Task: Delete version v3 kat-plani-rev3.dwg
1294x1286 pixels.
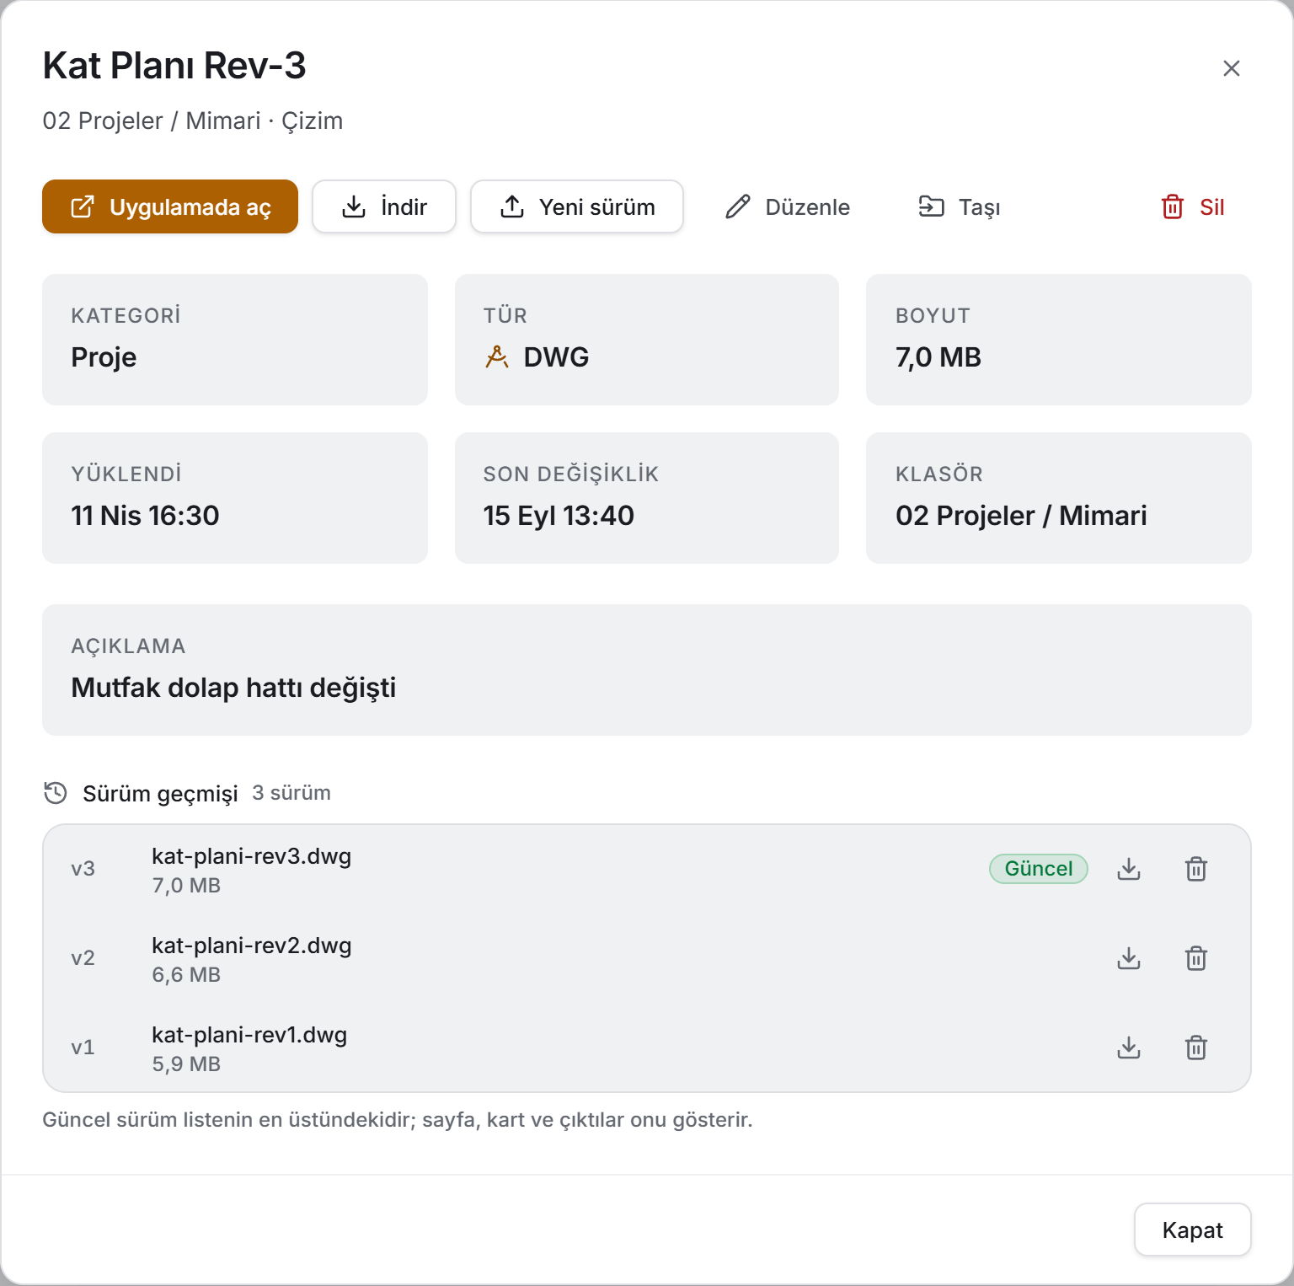Action: [x=1196, y=869]
